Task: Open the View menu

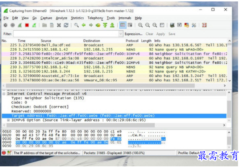Action: [x=25, y=18]
